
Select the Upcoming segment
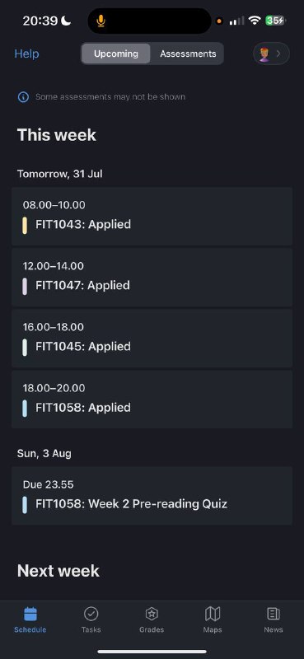coord(116,54)
